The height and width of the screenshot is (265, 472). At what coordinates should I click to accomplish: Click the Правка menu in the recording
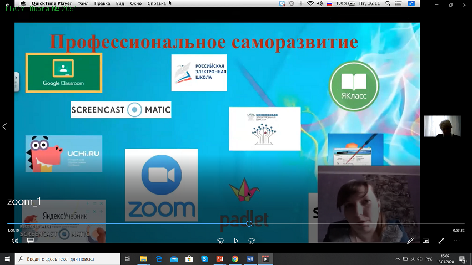(102, 3)
